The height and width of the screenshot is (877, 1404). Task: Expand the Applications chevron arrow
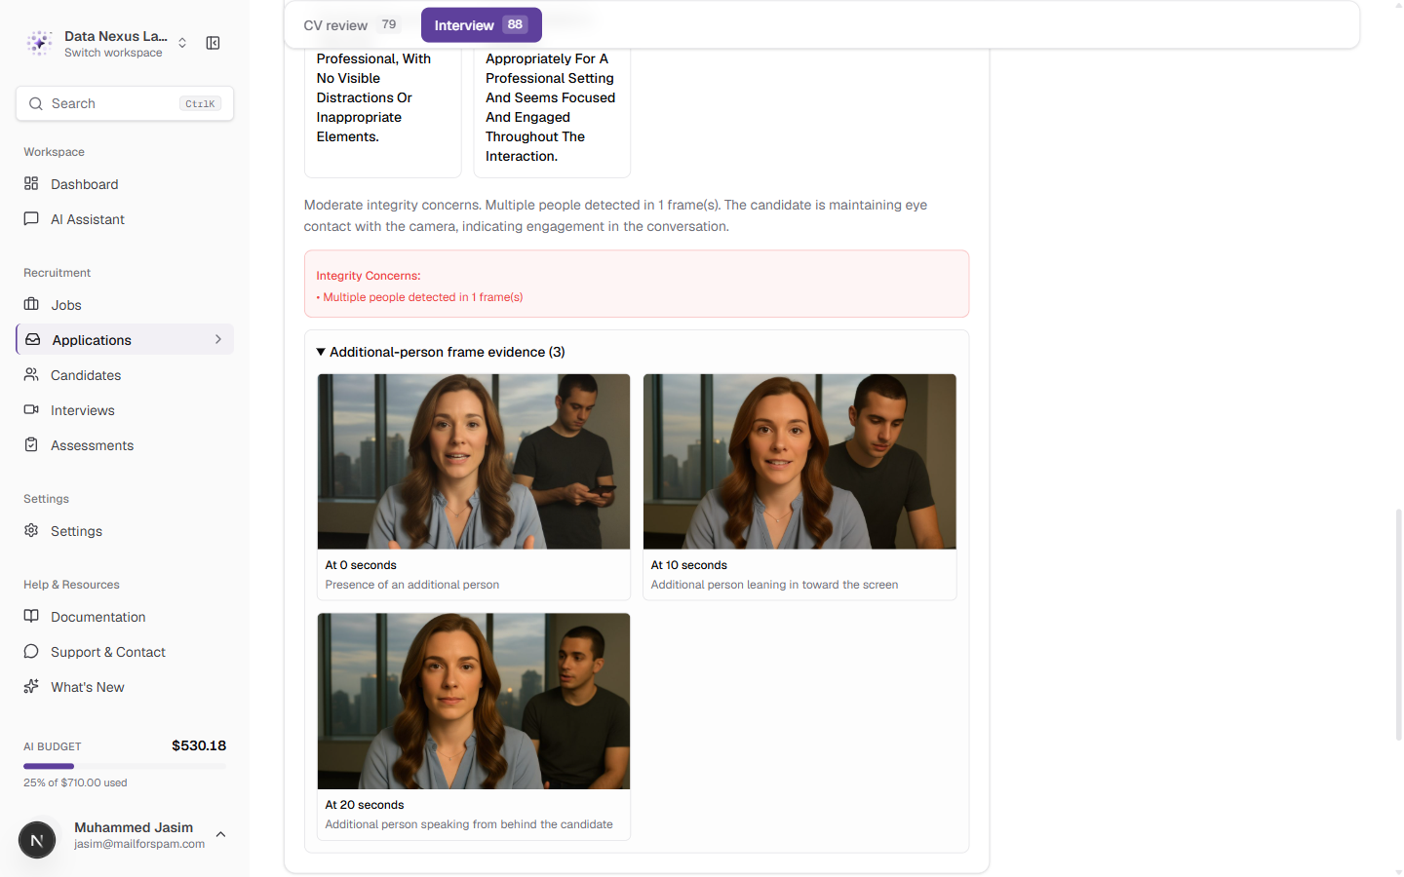[x=218, y=339]
